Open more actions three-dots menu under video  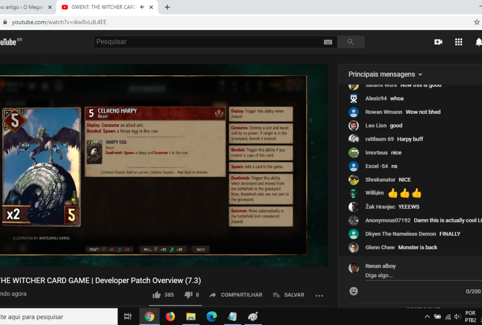coord(319,295)
